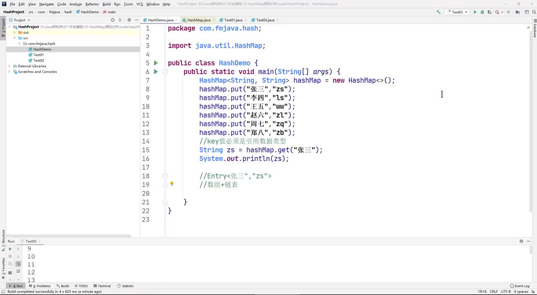Viewport: 537px width, 295px height.
Task: Open Run panel settings gear
Action: point(521,241)
